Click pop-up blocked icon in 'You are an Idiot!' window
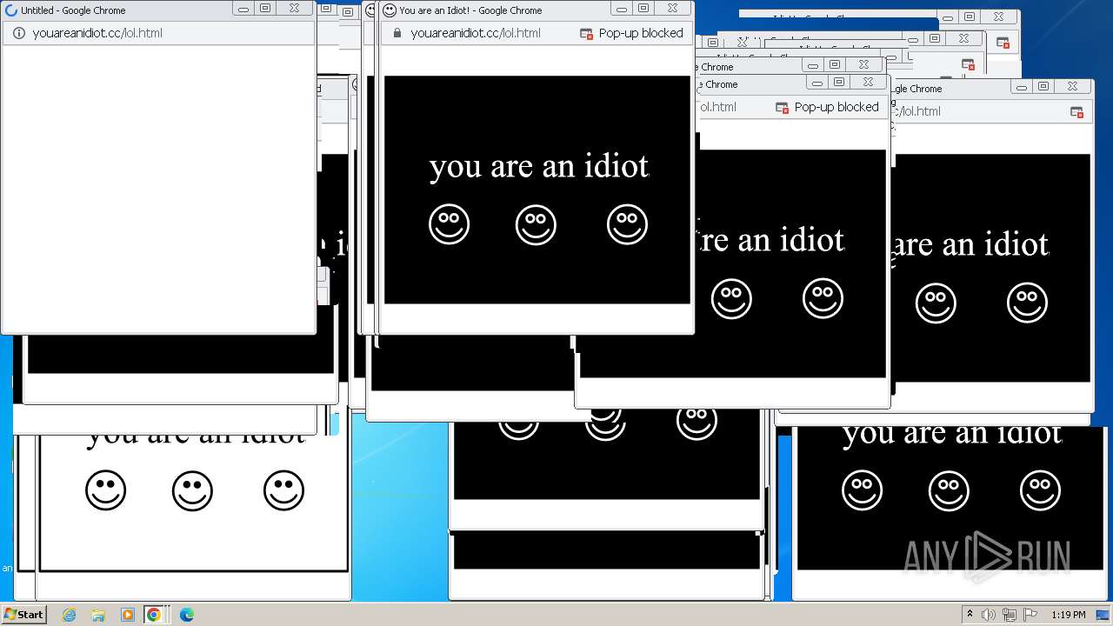 587,33
